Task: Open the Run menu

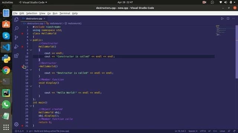Action: coord(55,13)
